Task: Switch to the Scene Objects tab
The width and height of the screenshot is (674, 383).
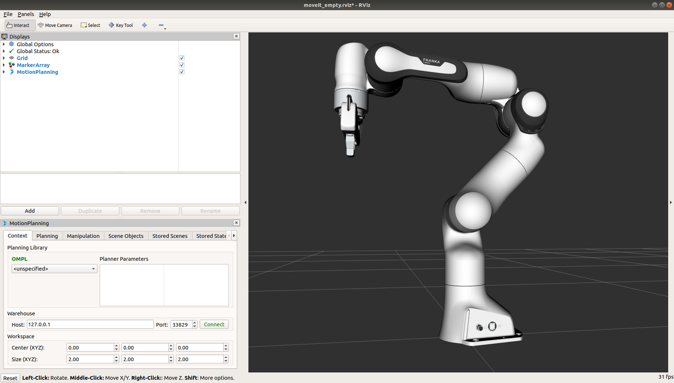Action: 126,236
